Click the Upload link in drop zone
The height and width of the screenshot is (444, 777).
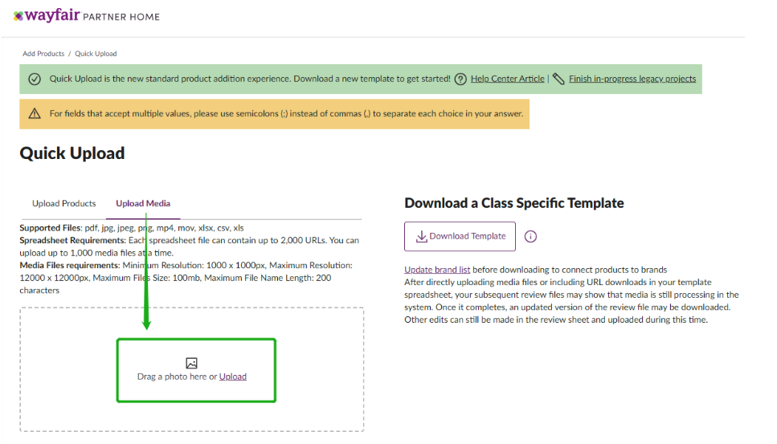pyautogui.click(x=233, y=377)
